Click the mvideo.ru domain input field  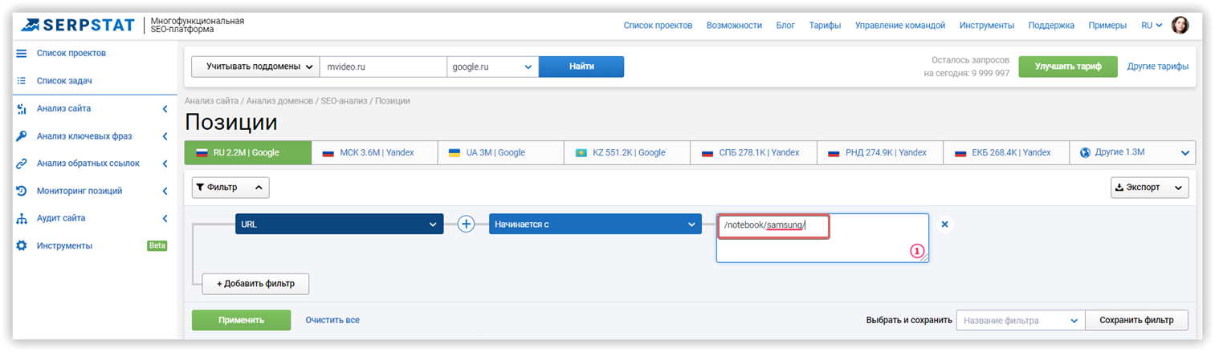pos(383,67)
